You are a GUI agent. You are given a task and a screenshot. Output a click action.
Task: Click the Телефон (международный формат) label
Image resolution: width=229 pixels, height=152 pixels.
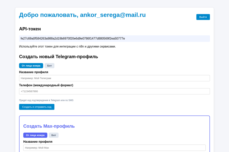46,85
